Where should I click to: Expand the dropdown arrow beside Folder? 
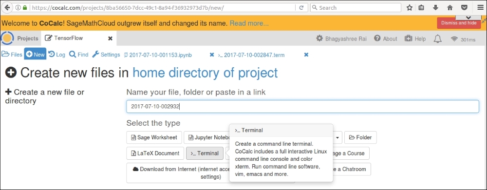coord(337,137)
